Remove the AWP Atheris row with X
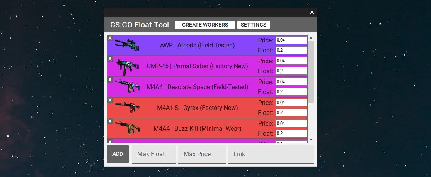 coord(110,38)
